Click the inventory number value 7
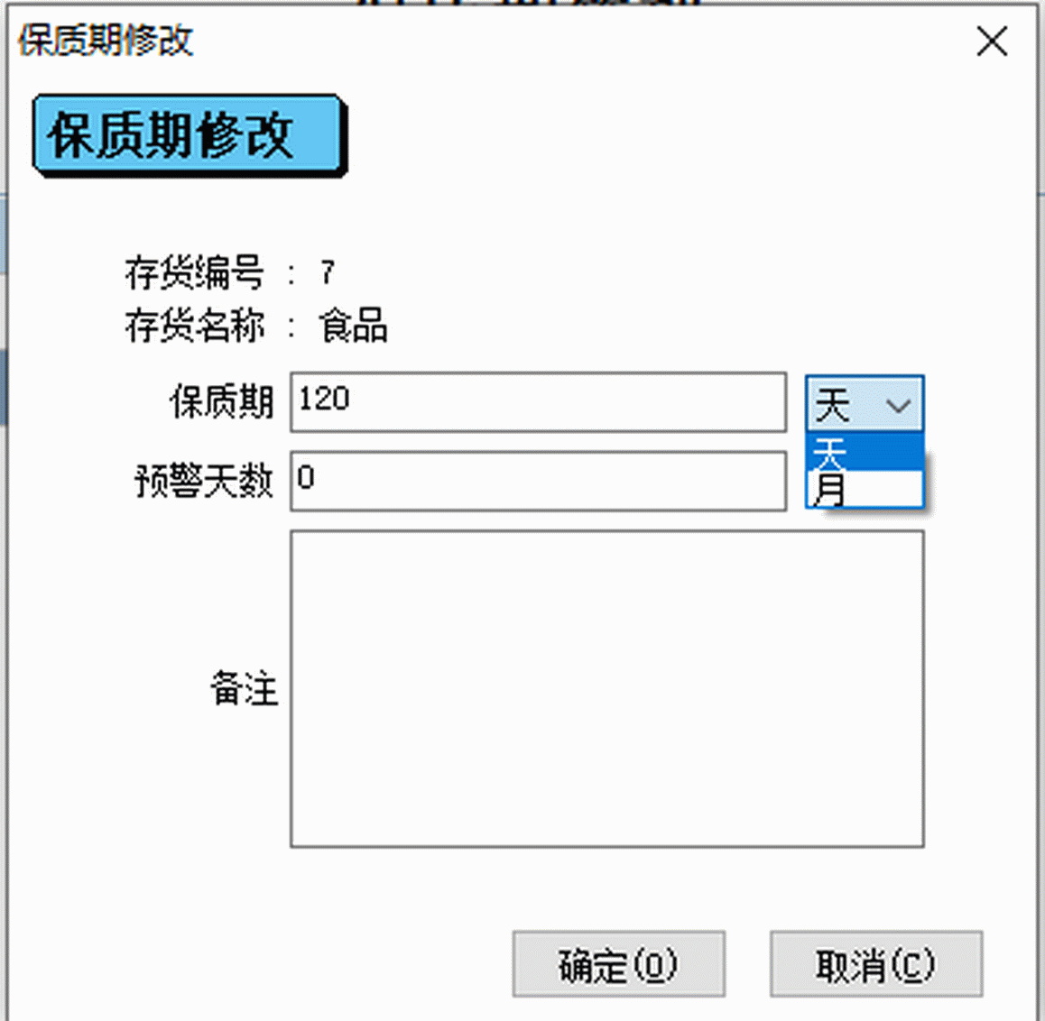This screenshot has height=1021, width=1045. [x=327, y=272]
